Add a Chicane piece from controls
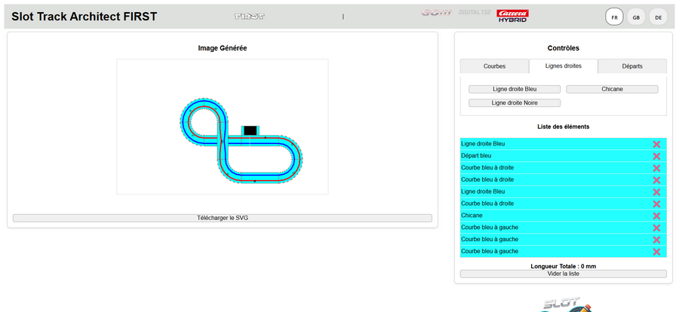 click(612, 89)
